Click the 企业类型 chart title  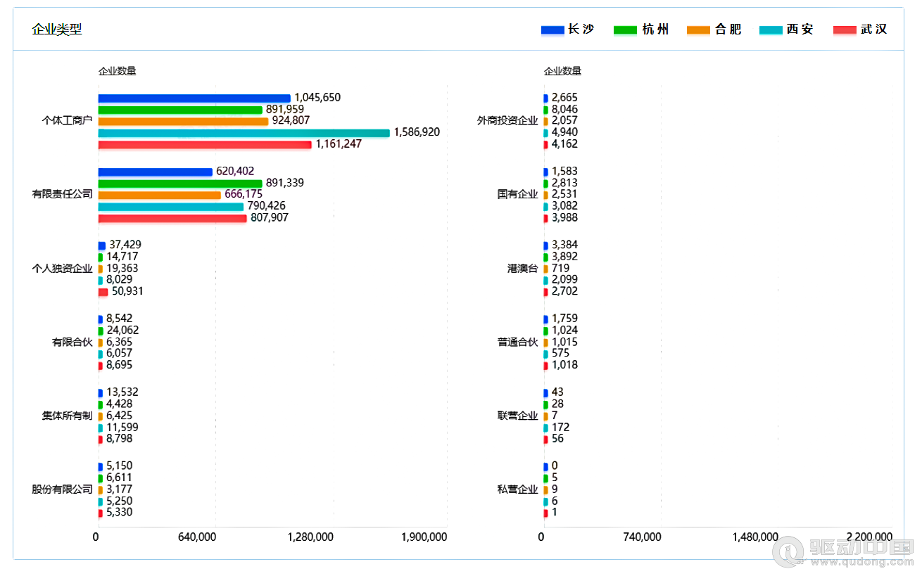point(57,30)
